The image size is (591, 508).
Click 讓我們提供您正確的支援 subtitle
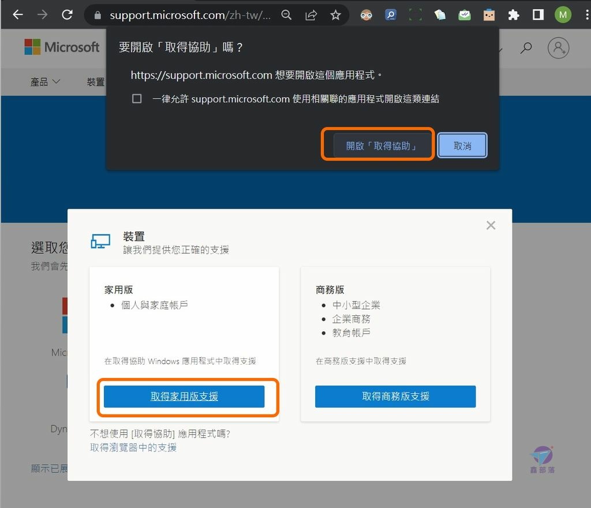pyautogui.click(x=176, y=250)
